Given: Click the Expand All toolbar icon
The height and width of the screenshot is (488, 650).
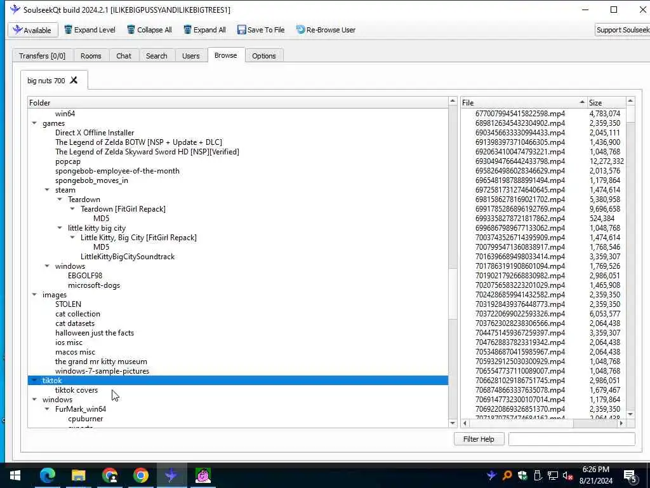Looking at the screenshot, I should point(187,29).
